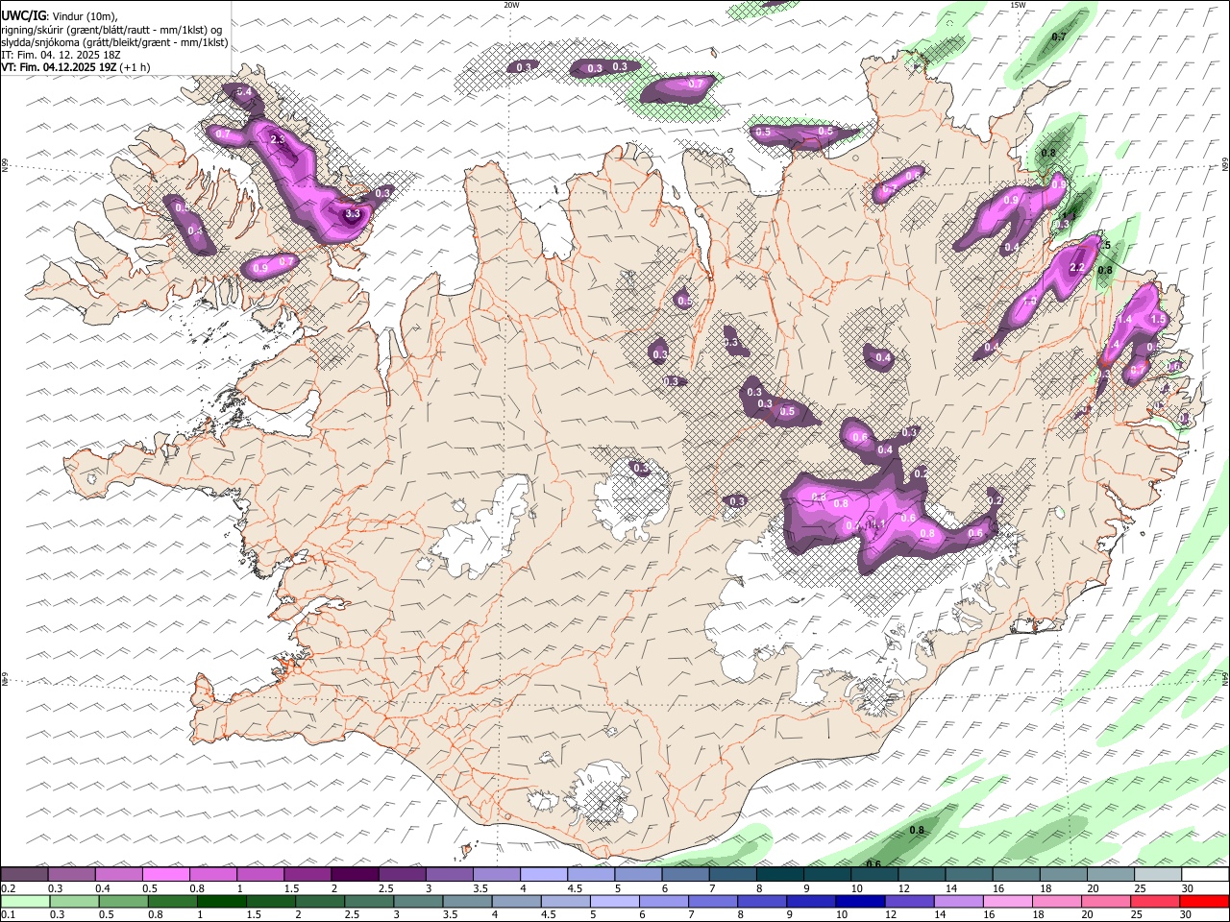Click the dark mauve 0.2 legend swatch
The image size is (1230, 922).
coord(24,875)
